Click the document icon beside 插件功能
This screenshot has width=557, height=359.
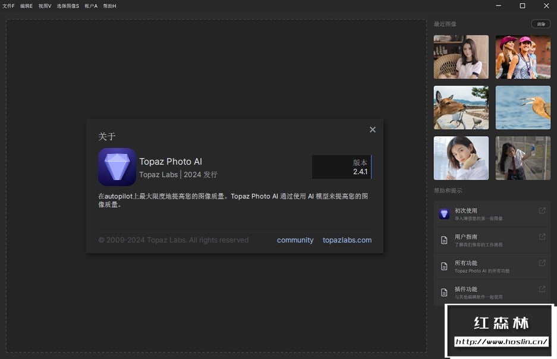[444, 292]
